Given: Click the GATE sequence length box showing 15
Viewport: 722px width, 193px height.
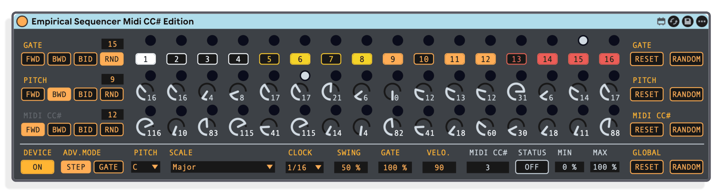Looking at the screenshot, I should 112,44.
